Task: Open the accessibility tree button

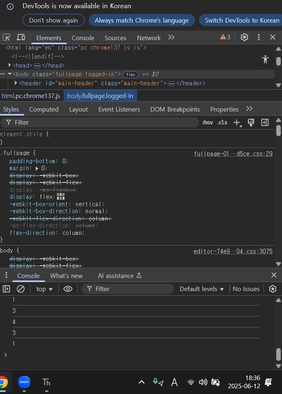Action: click(x=265, y=59)
